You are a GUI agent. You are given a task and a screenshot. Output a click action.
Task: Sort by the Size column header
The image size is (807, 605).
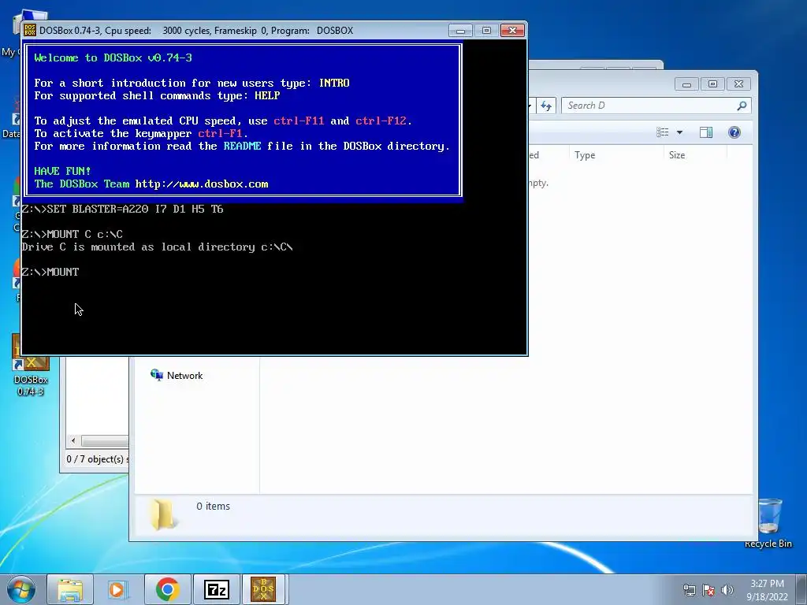point(695,155)
